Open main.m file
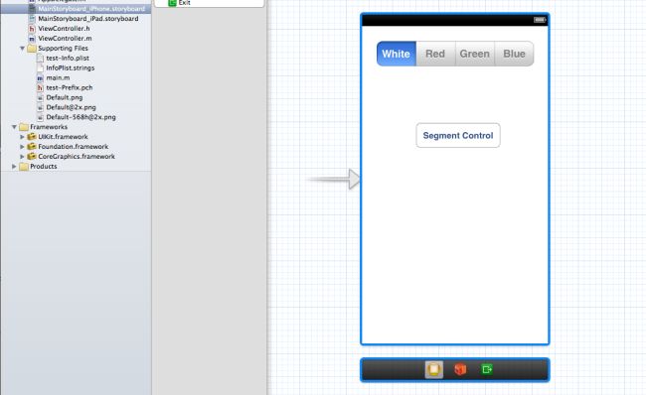Image resolution: width=646 pixels, height=395 pixels. 58,77
